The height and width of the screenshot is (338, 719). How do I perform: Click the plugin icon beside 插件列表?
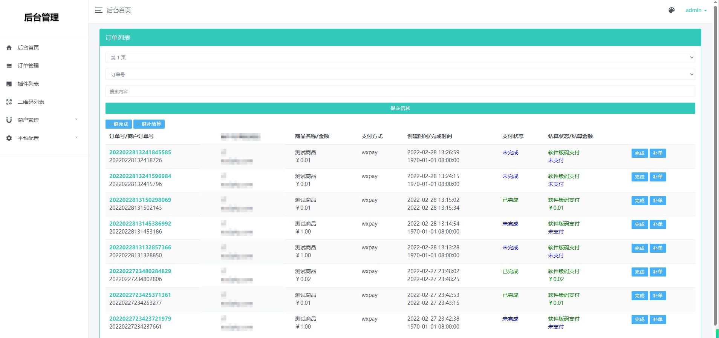click(x=9, y=84)
